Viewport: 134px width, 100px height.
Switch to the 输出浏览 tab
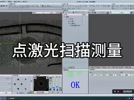[x=111, y=67]
